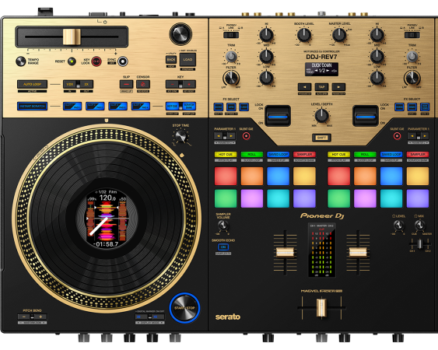This screenshot has height=350, width=438.
Task: Click the KEY minus button
Action: tap(173, 84)
